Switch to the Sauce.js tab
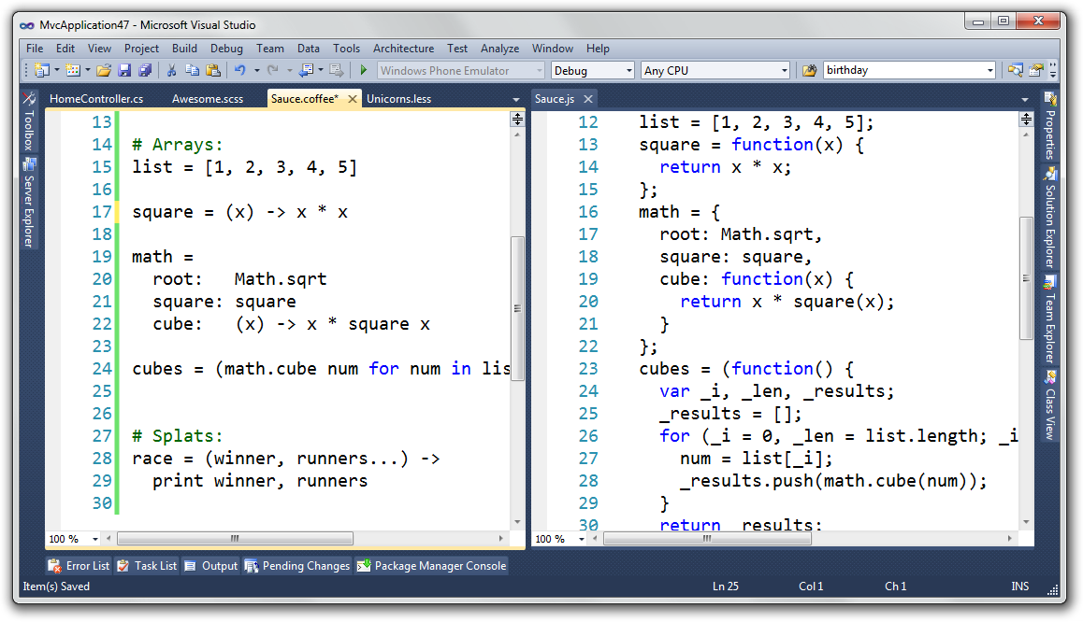 [x=555, y=98]
